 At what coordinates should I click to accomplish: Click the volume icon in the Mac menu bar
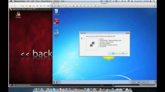pyautogui.click(x=125, y=1)
